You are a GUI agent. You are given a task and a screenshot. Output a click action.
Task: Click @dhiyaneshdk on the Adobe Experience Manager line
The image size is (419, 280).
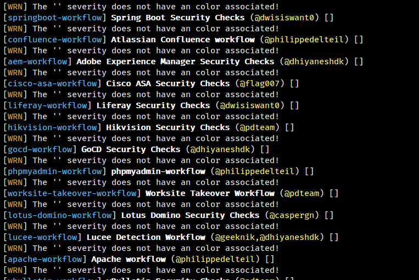tap(314, 61)
